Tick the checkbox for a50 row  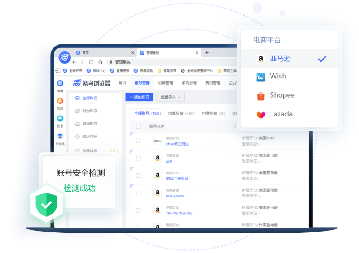point(138,158)
